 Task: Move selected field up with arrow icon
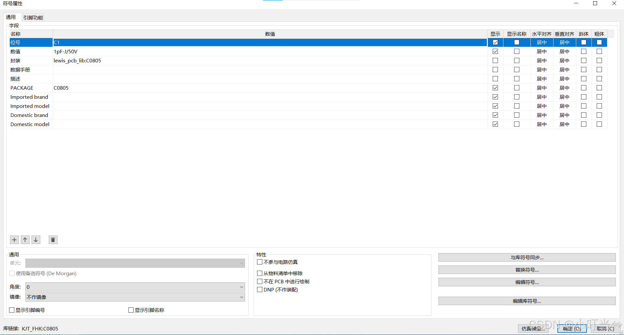tap(25, 240)
